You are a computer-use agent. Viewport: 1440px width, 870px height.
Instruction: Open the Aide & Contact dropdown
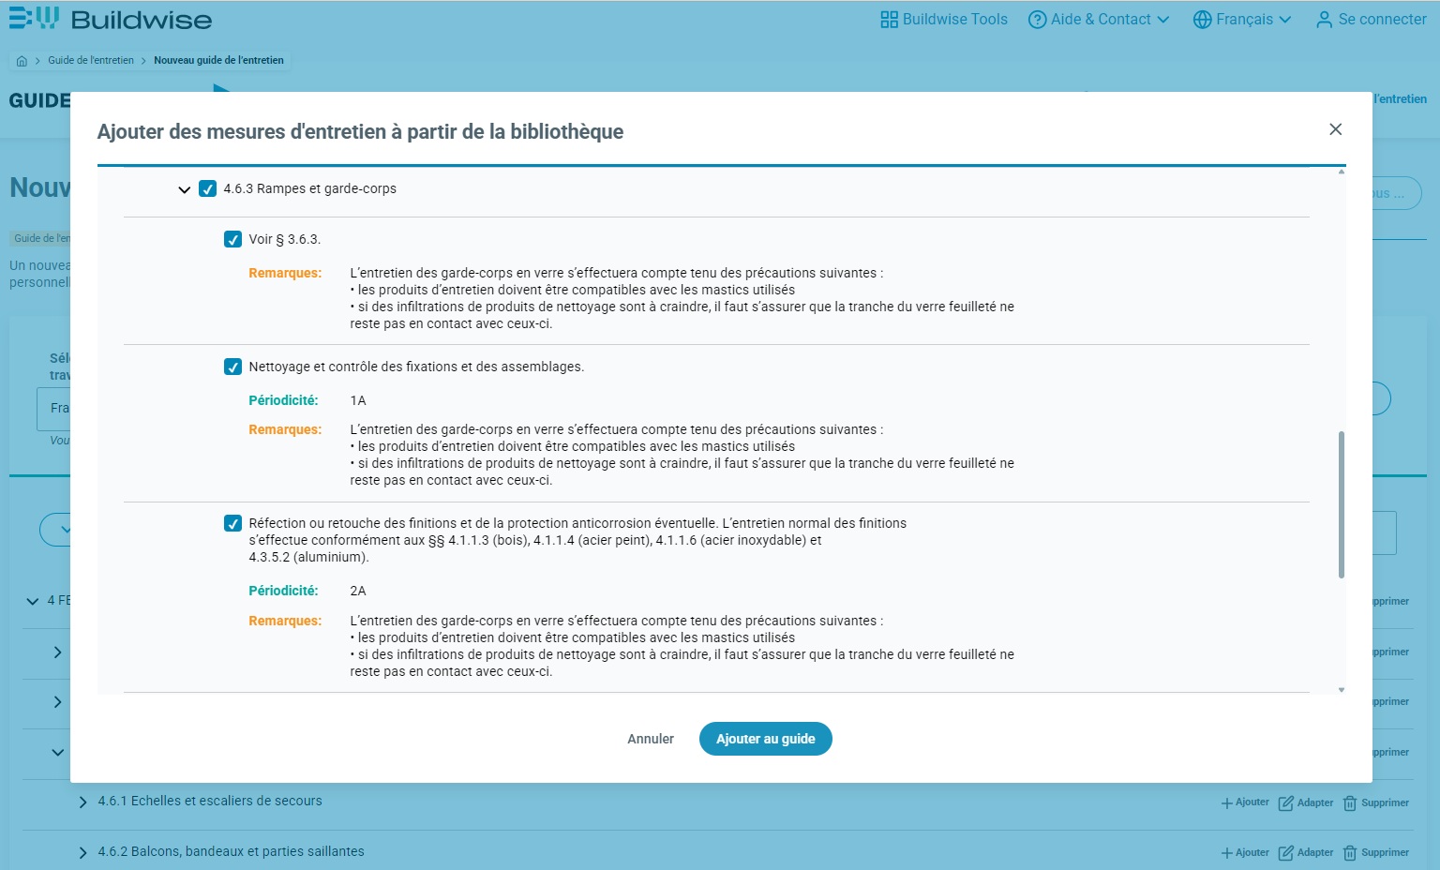(1099, 19)
